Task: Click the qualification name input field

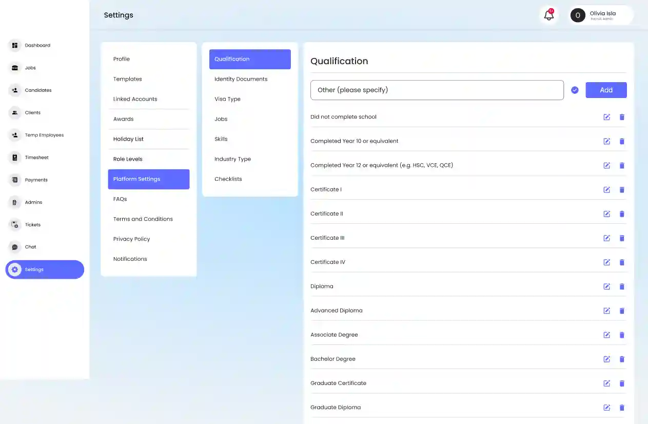Action: [437, 90]
